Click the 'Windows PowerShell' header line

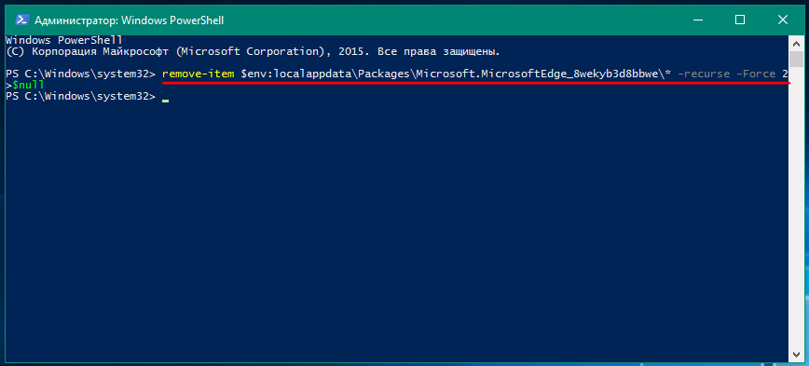64,40
